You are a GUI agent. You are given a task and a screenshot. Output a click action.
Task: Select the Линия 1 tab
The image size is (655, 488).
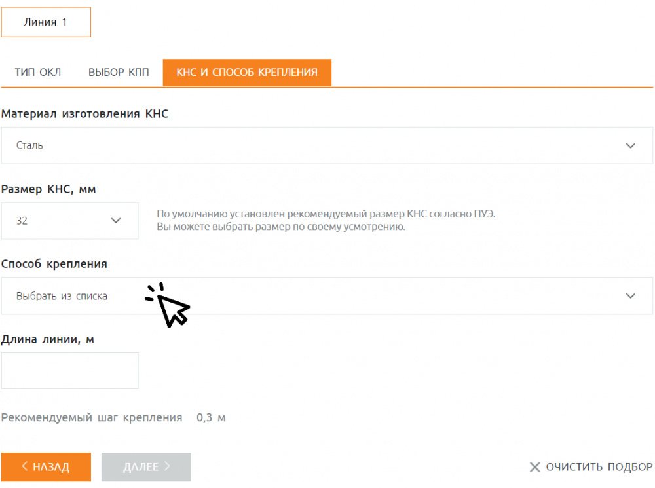[46, 22]
